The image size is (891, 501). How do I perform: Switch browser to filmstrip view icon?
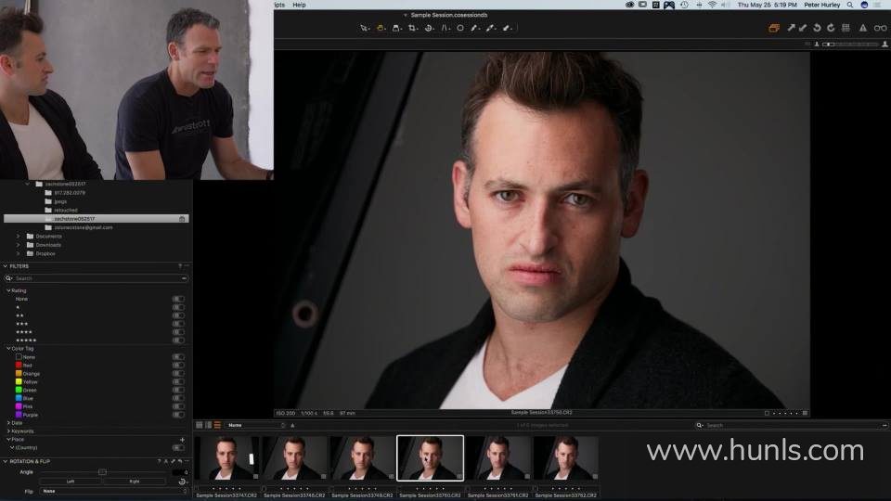(x=209, y=425)
